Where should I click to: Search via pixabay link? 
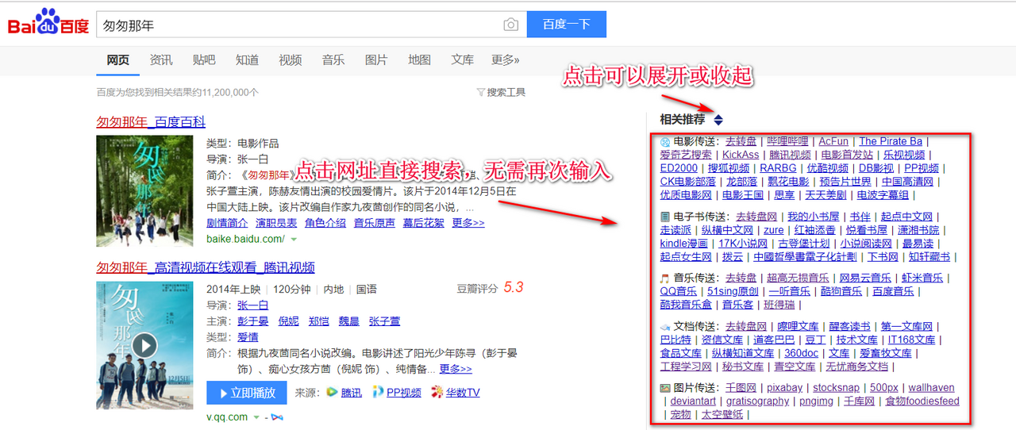[784, 388]
